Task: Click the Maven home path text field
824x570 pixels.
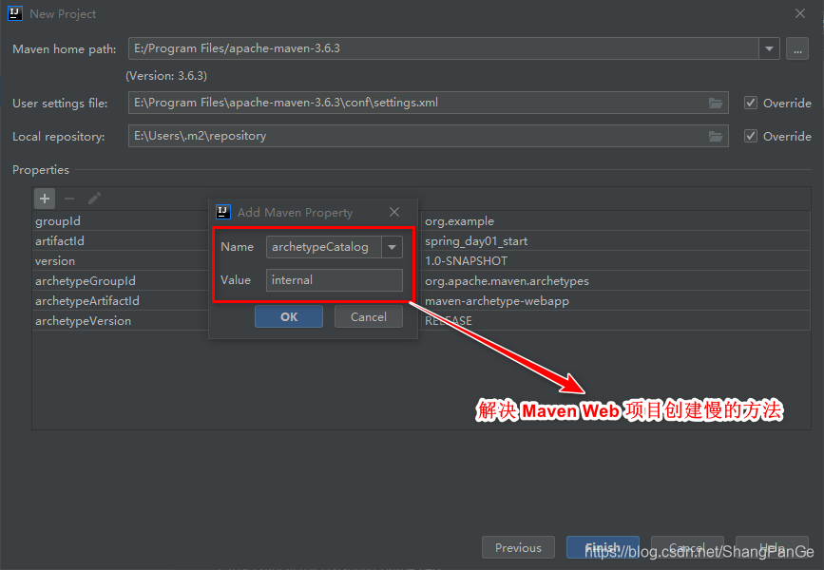Action: tap(444, 48)
